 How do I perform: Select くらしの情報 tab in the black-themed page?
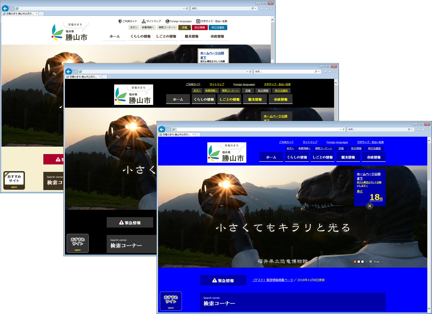point(204,99)
